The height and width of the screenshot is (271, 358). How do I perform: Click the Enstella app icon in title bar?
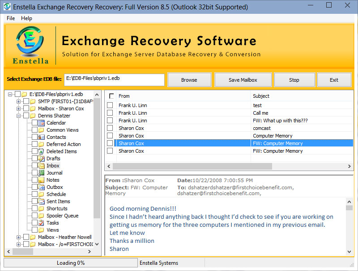point(7,7)
